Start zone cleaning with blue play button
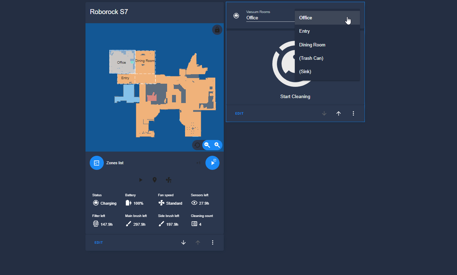The height and width of the screenshot is (275, 457). (212, 163)
